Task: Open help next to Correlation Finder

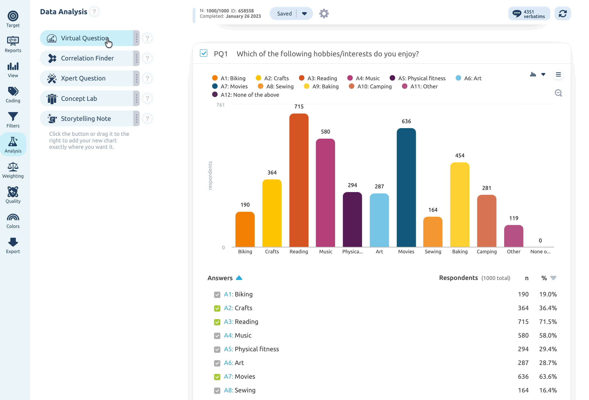Action: point(147,58)
